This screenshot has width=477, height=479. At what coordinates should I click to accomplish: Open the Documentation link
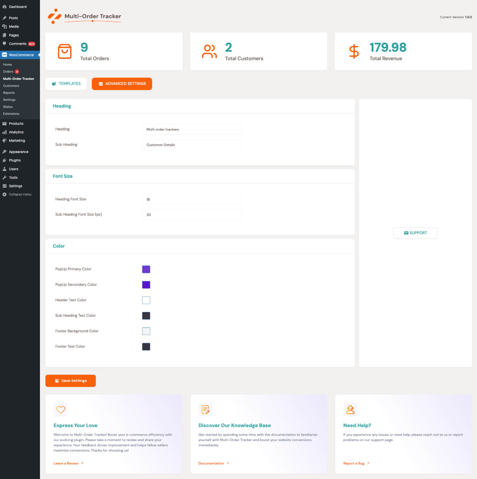coord(214,463)
